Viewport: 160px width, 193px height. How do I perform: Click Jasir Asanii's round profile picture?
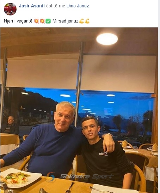tap(10, 9)
